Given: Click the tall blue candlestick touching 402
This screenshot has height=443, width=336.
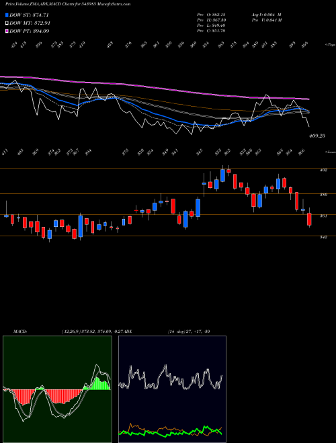Looking at the screenshot, I should (222, 175).
